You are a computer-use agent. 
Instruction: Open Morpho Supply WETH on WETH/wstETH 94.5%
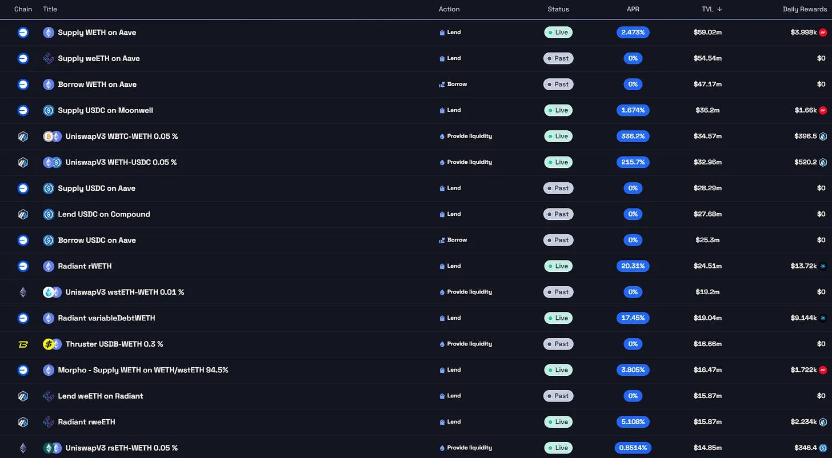(143, 370)
